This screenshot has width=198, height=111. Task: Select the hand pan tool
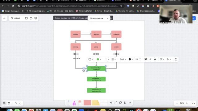click(x=9, y=103)
